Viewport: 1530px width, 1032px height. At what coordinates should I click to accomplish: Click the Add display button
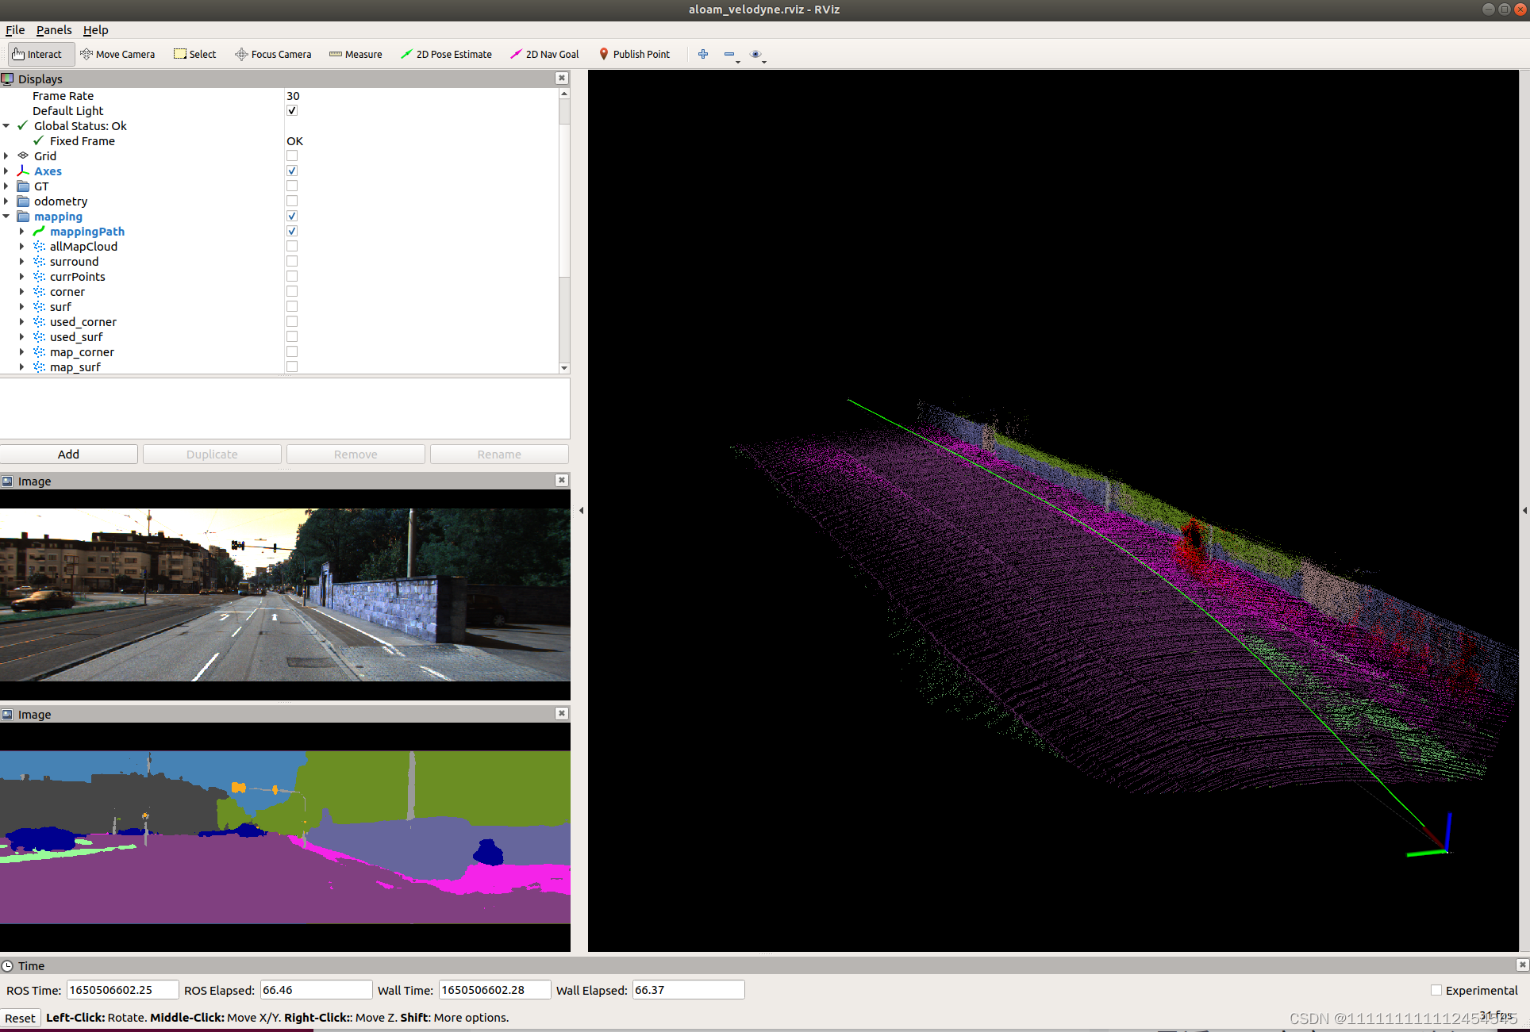(x=68, y=454)
